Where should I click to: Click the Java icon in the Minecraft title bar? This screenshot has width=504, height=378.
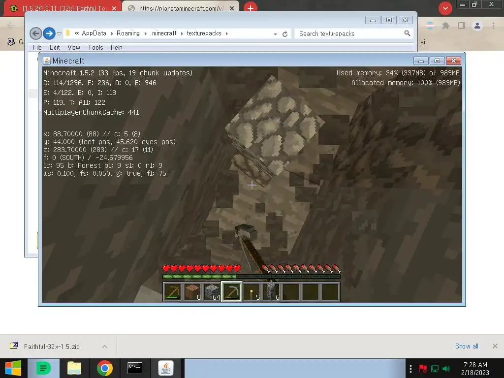(47, 61)
